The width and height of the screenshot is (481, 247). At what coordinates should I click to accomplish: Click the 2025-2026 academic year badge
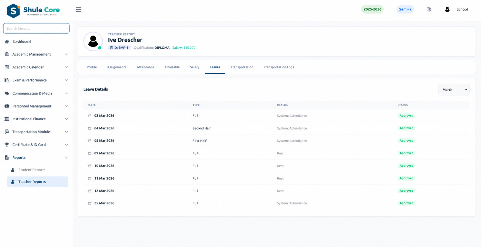pos(372,9)
